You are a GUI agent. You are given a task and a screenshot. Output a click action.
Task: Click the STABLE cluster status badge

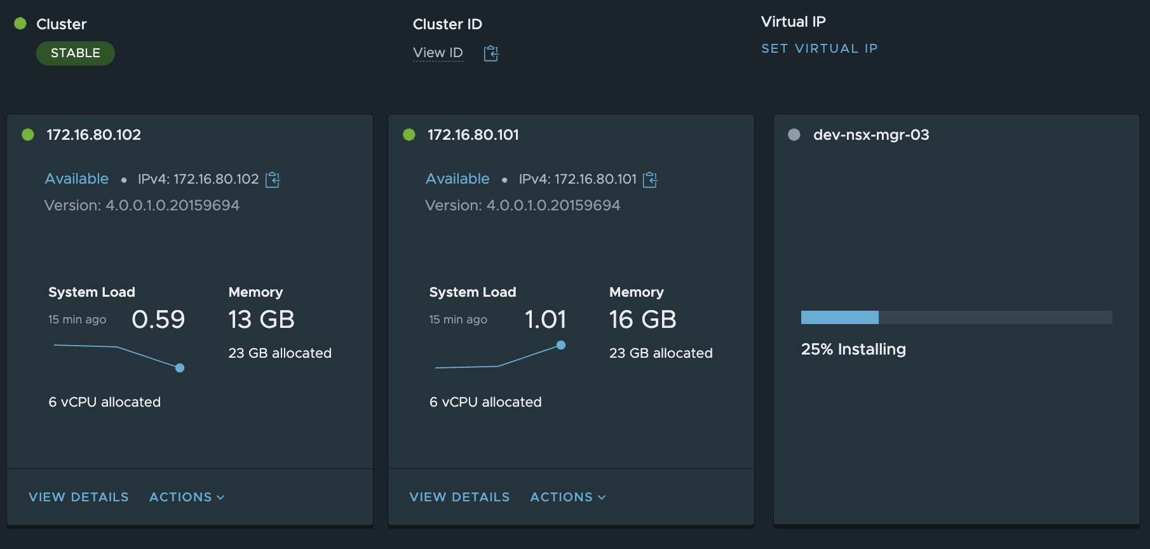pyautogui.click(x=76, y=53)
